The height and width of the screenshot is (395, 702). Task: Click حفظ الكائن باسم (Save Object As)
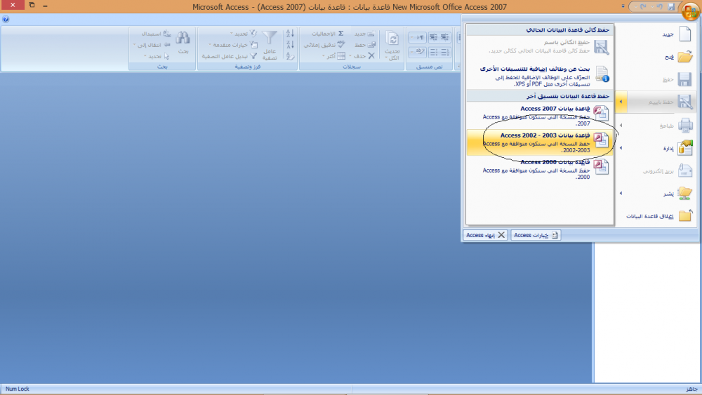[540, 46]
